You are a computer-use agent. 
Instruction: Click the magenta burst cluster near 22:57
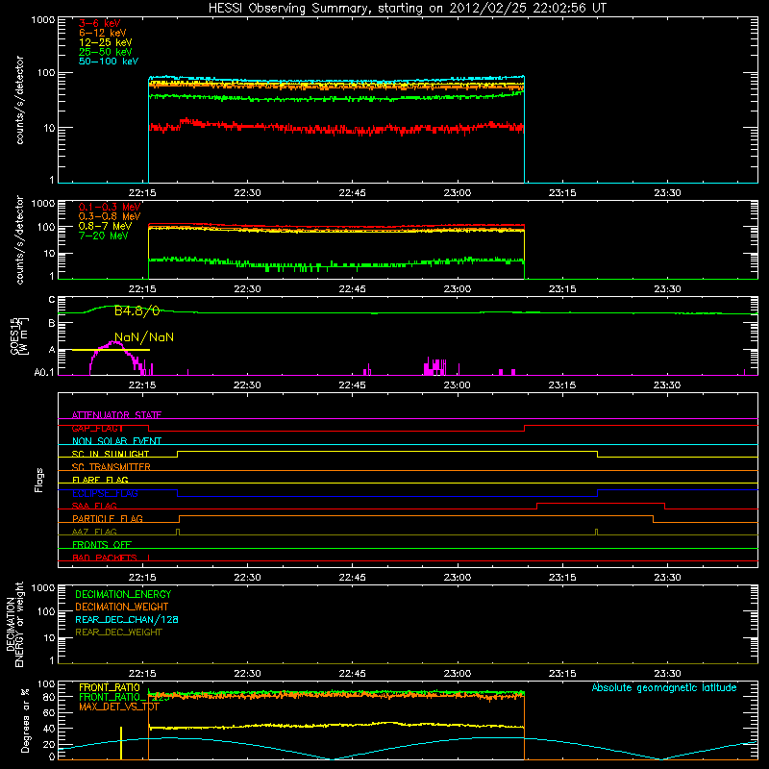[435, 367]
